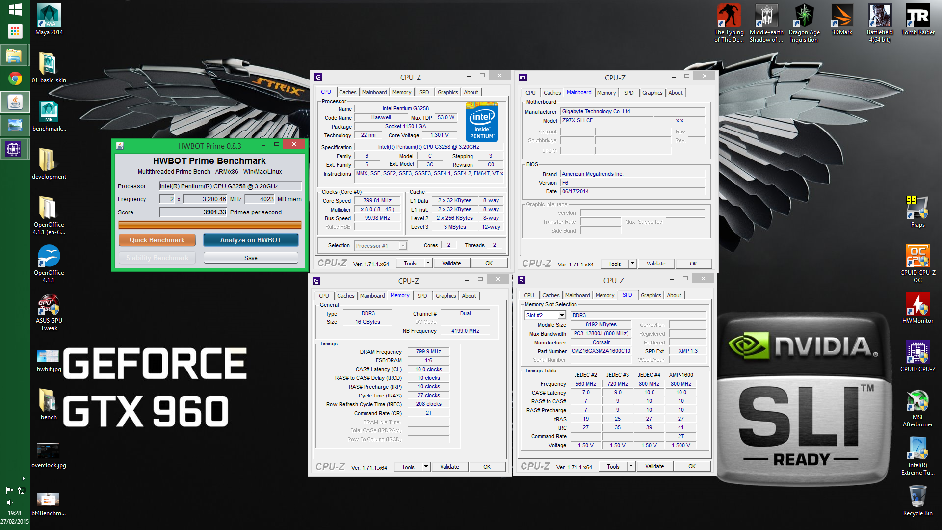The width and height of the screenshot is (942, 530).
Task: Open Tools dropdown arrow in Mainboard window
Action: pyautogui.click(x=632, y=264)
